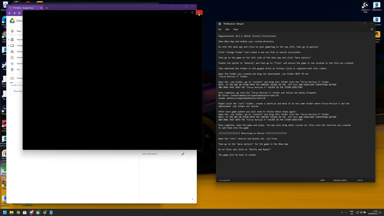Open Storage cloud icon in Drive
The height and width of the screenshot is (216, 384).
[x=12, y=78]
